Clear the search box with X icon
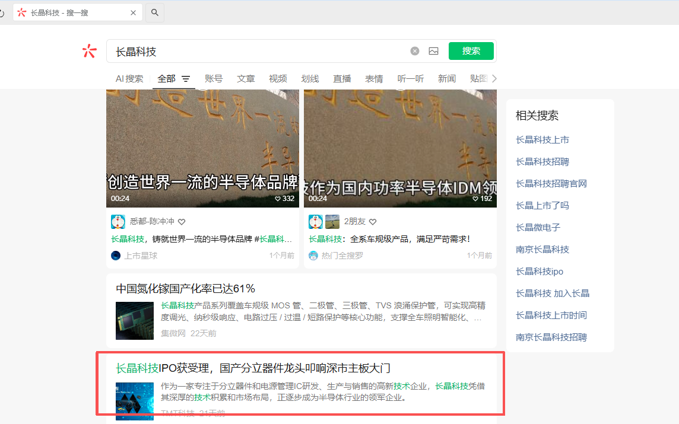679x424 pixels. (415, 51)
